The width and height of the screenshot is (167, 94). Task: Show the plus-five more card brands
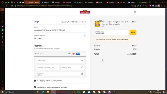83,54
